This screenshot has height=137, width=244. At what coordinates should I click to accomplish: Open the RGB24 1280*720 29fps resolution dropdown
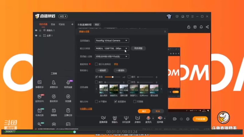pos(112,48)
